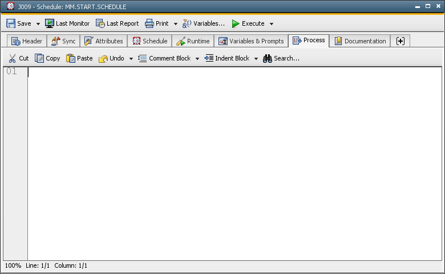Click the Comment Block icon
The width and height of the screenshot is (445, 274).
(x=142, y=58)
